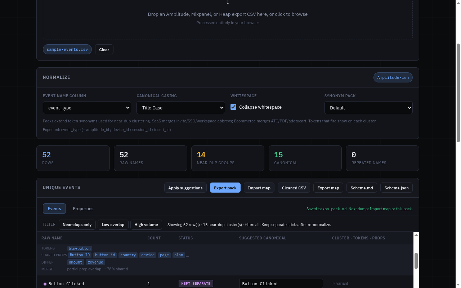The image size is (461, 288).
Task: Click the Export map button
Action: point(328,188)
